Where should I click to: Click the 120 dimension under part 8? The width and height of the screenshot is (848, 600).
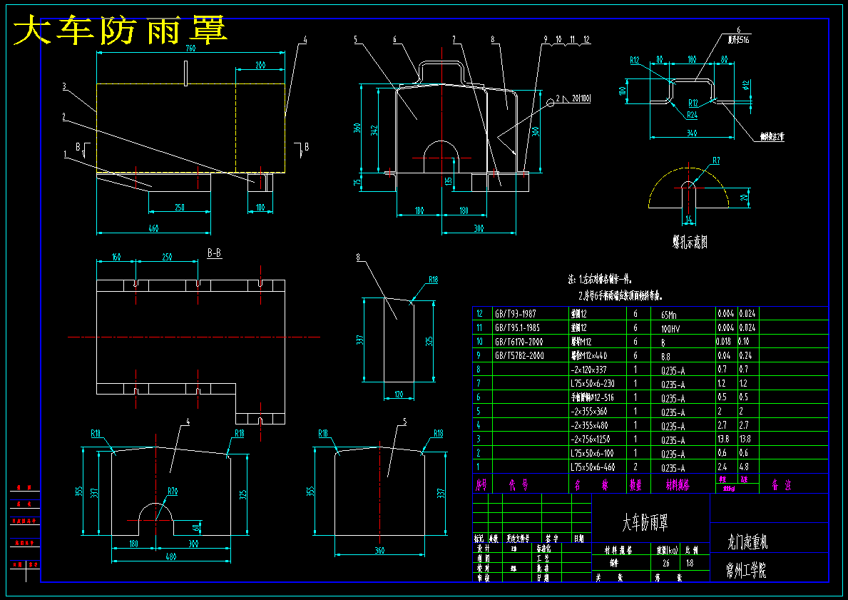(399, 395)
